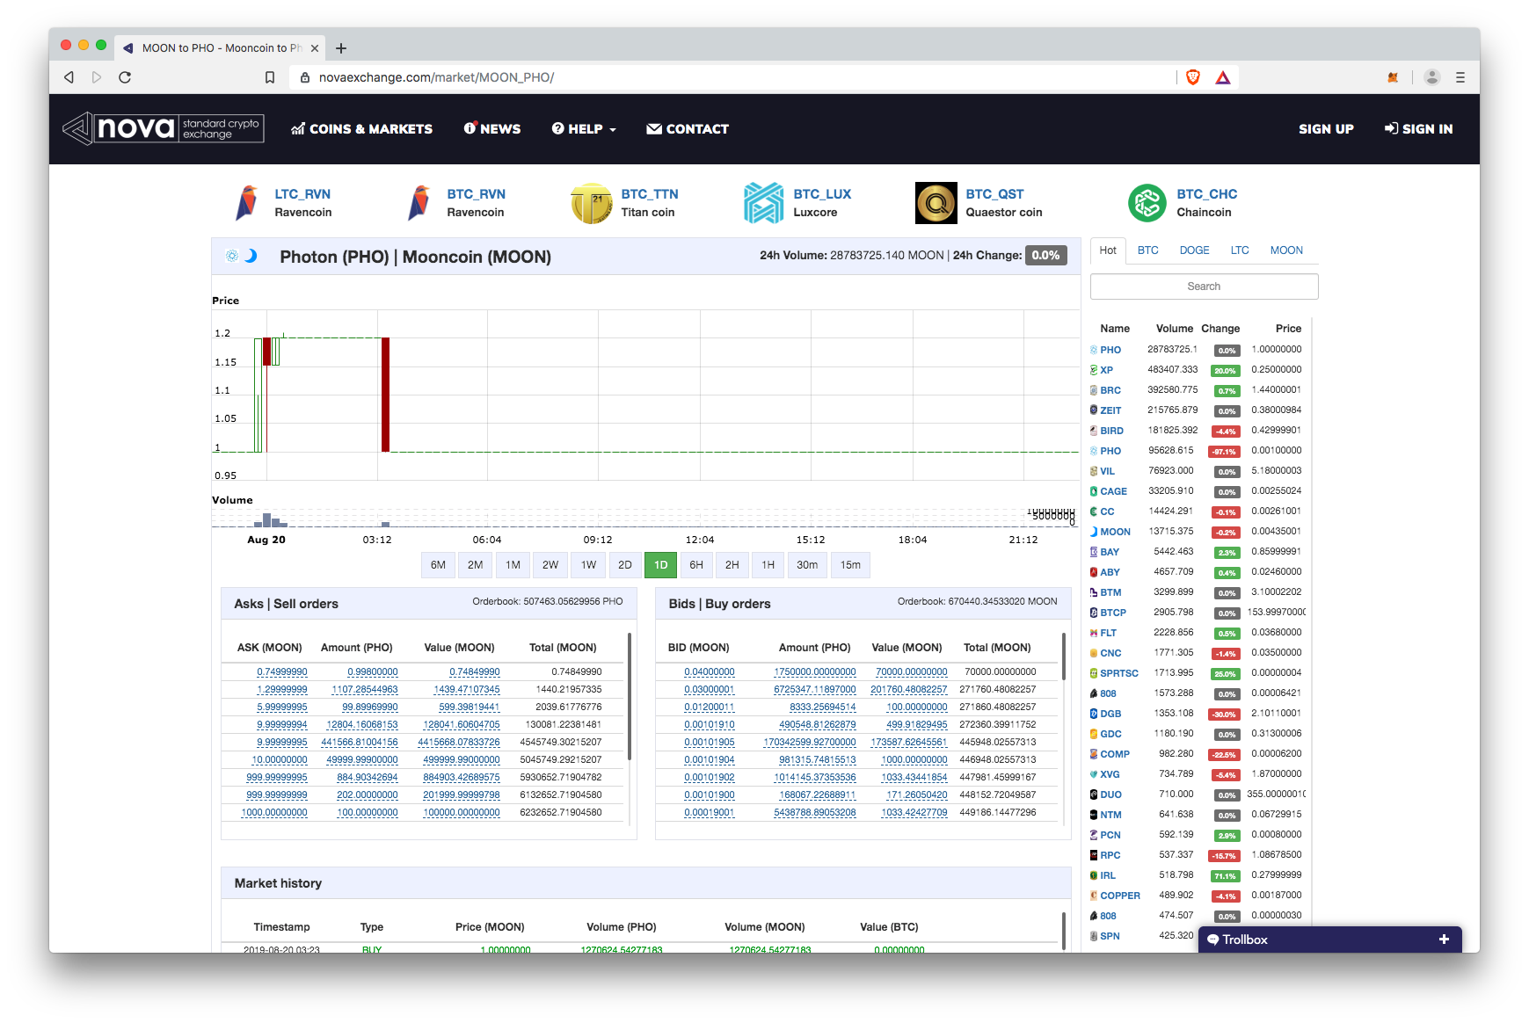Screen dimensions: 1529x1023
Task: Sort the market list by Change
Action: pos(1220,329)
